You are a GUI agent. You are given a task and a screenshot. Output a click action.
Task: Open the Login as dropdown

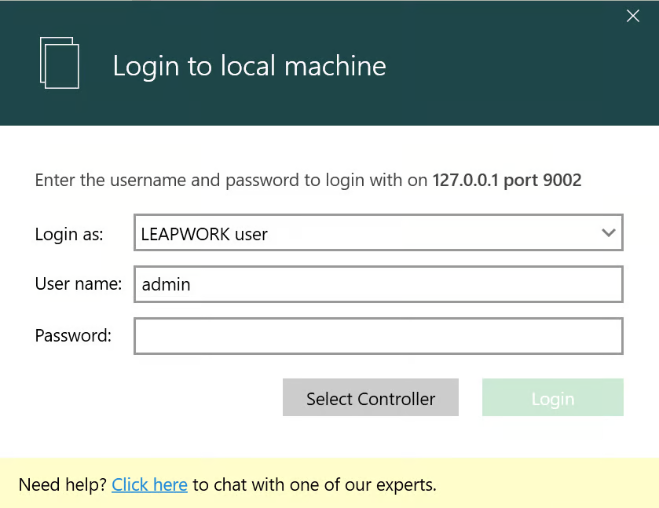[x=379, y=232]
